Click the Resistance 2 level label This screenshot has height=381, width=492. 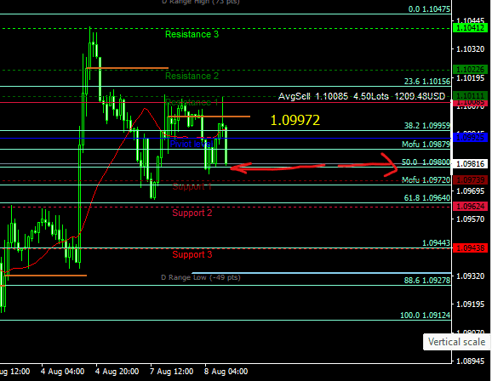(192, 76)
